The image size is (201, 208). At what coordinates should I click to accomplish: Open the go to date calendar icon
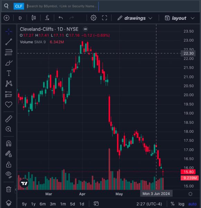(96, 204)
